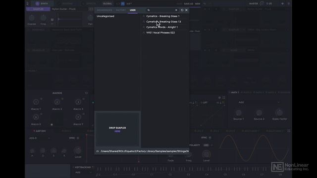This screenshot has width=317, height=178.
Task: Click the SAVE AS button
Action: tap(188, 3)
